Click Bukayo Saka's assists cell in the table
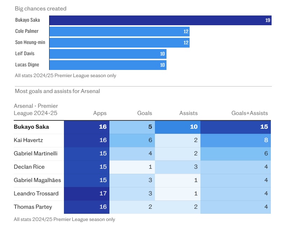 click(x=177, y=127)
